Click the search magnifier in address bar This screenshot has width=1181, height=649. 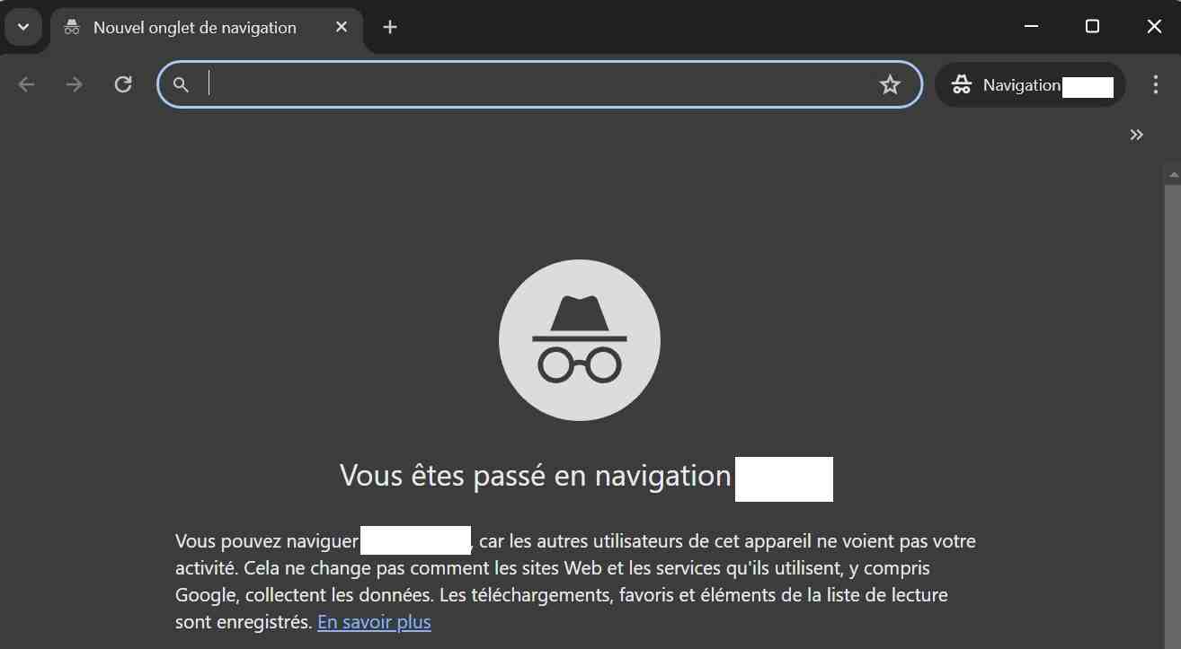pos(181,84)
